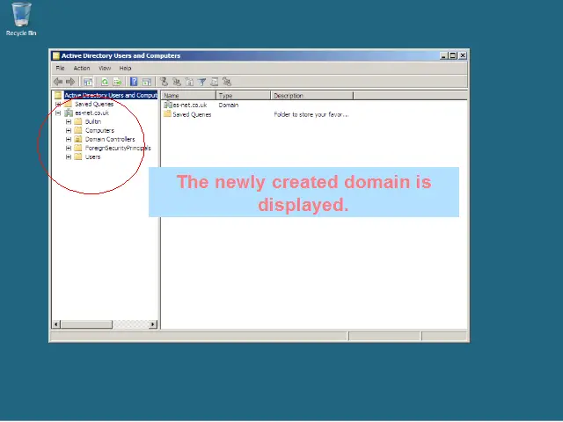This screenshot has width=563, height=422.
Task: Expand the Computers container
Action: (69, 131)
